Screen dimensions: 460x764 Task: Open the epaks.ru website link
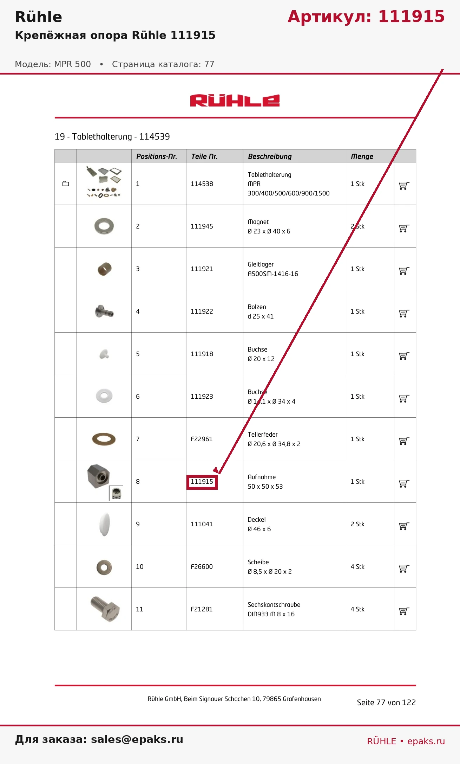pos(426,741)
